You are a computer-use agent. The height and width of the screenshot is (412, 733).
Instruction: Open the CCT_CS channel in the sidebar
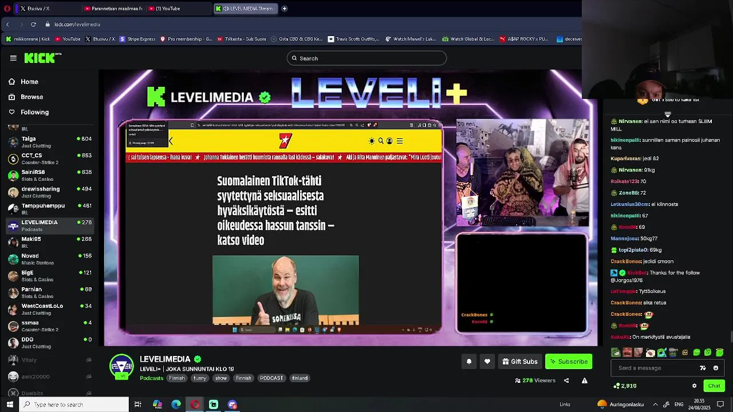point(50,159)
